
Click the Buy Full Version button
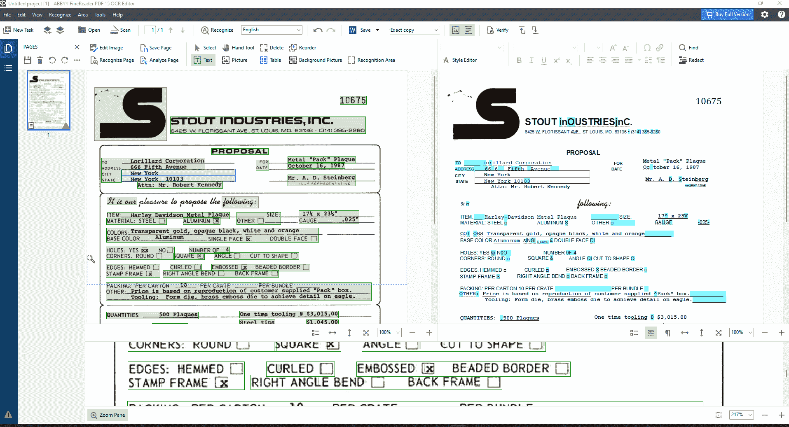[x=727, y=14]
